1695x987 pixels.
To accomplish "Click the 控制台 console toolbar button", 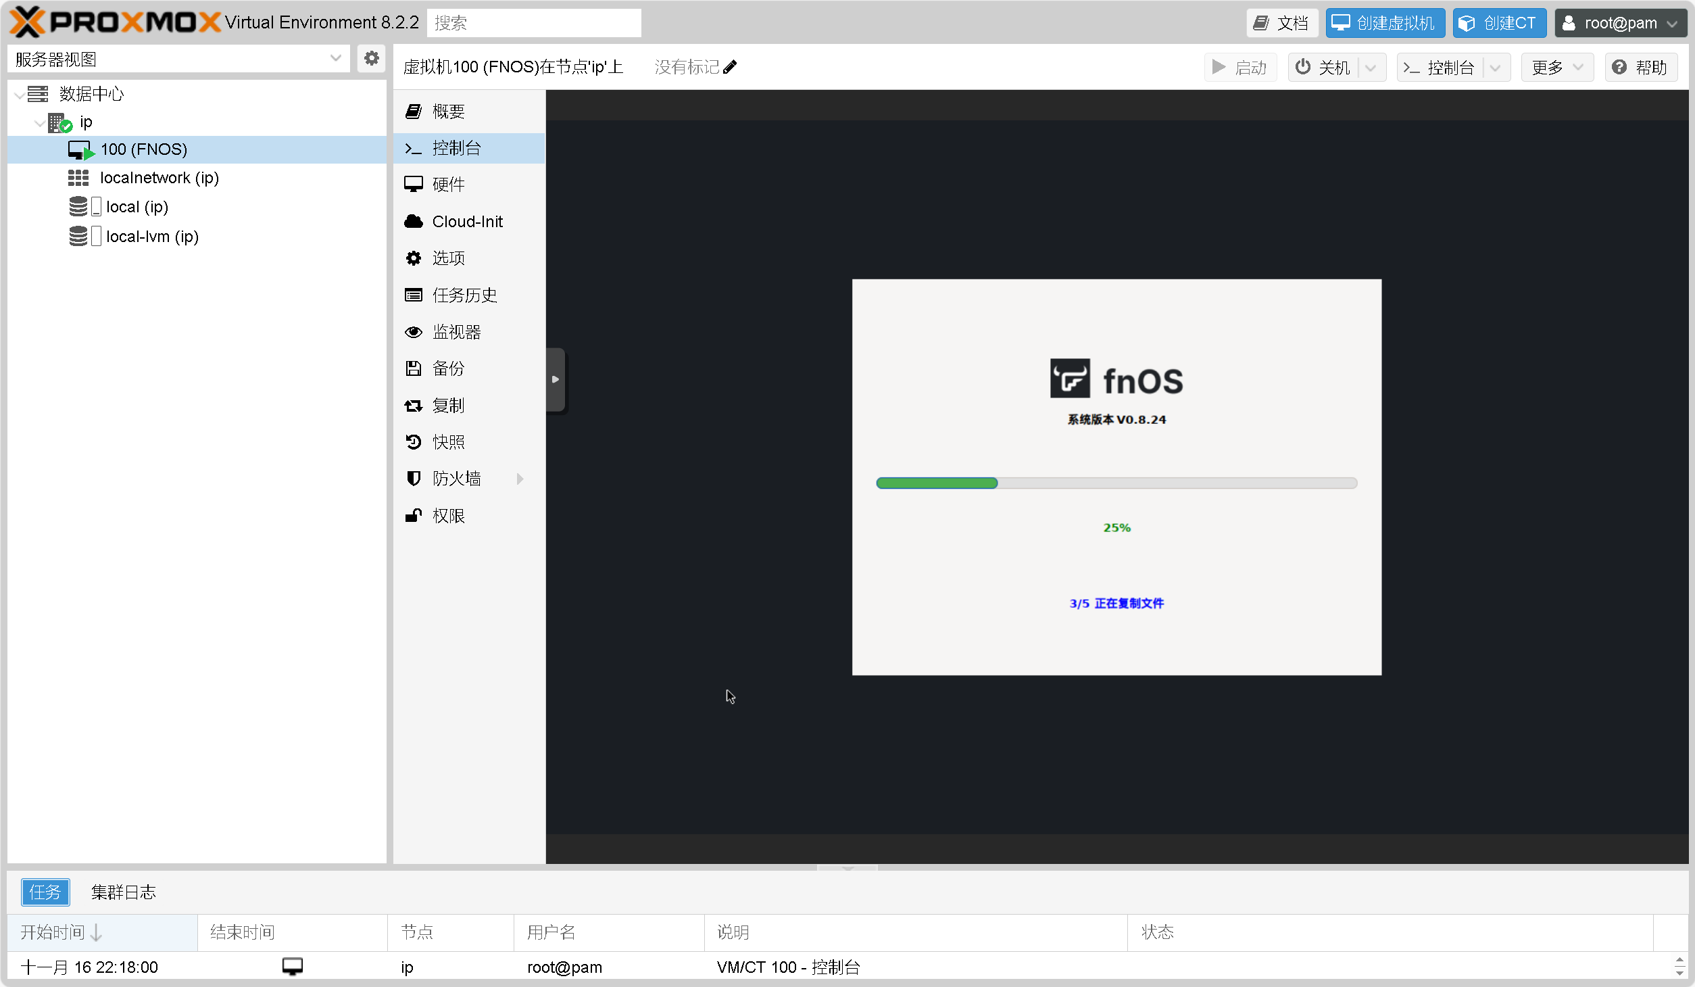I will click(x=1440, y=68).
